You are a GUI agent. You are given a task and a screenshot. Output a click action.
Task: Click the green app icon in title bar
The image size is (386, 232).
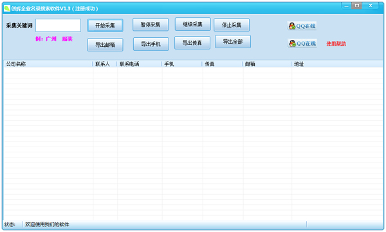tap(7, 8)
